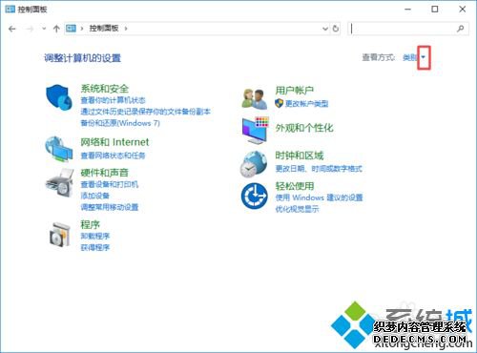Viewport: 477px width, 353px height.
Task: Expand the address bar history dropdown
Action: click(x=325, y=29)
